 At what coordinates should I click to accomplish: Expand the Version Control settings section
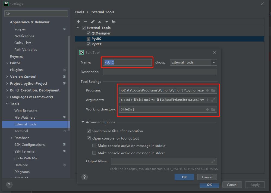click(x=7, y=77)
